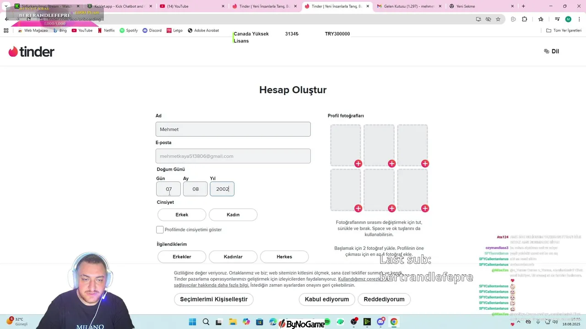Add photo in right bottom-row slot
The image size is (586, 329).
pos(425,208)
